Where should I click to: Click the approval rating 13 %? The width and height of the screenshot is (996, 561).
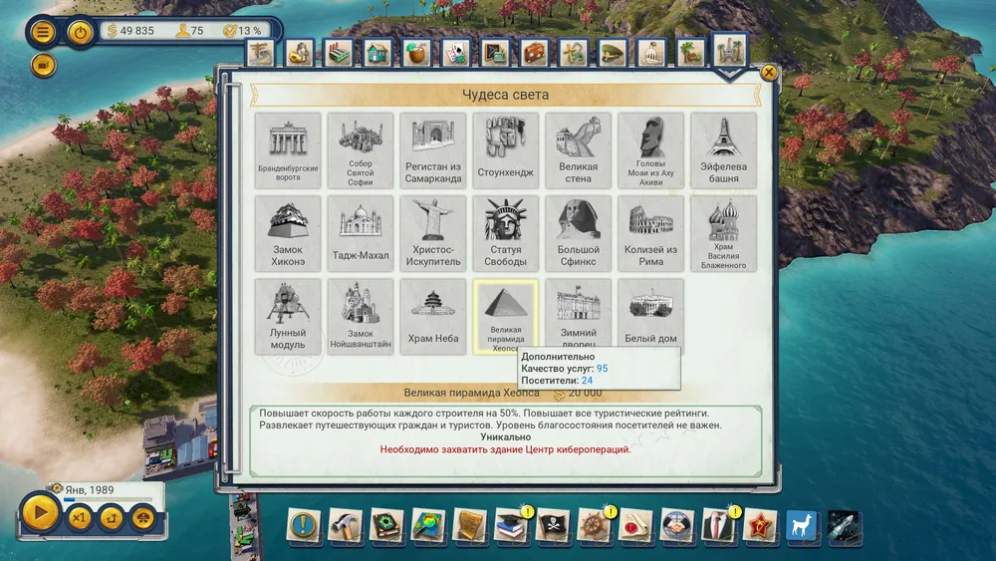tap(243, 31)
